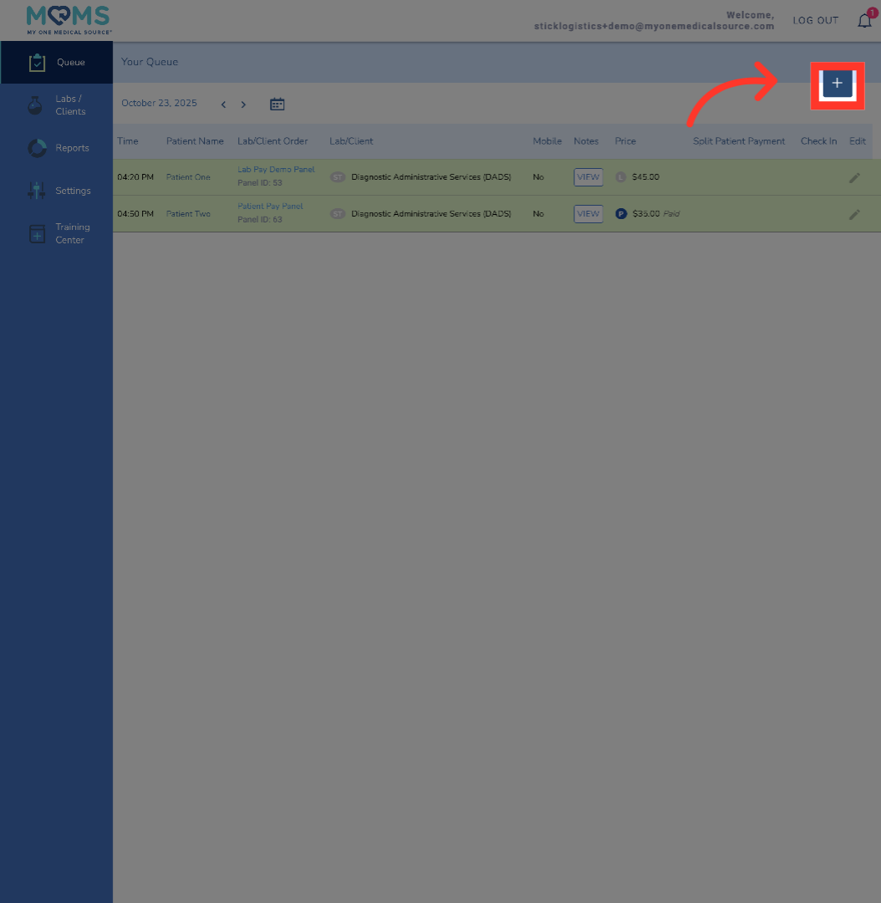This screenshot has width=881, height=903.
Task: Click the Panel ID: 53 text
Action: tap(260, 183)
